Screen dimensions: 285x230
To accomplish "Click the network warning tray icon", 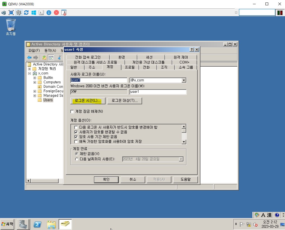I will (249, 224).
